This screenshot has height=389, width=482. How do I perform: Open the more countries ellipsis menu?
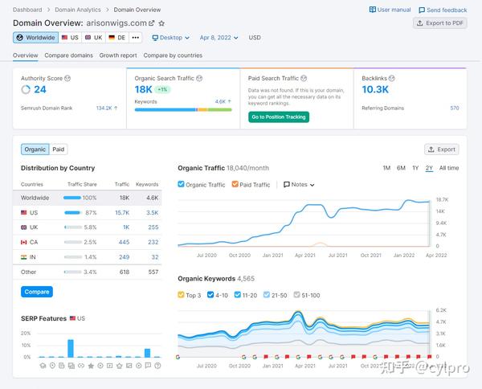(135, 38)
